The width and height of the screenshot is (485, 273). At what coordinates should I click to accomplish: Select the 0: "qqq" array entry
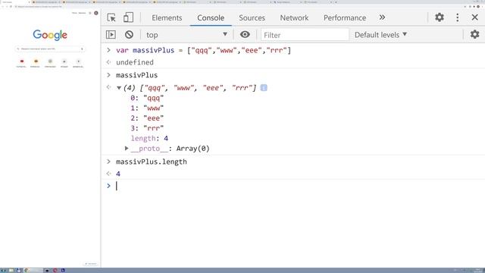pos(147,98)
